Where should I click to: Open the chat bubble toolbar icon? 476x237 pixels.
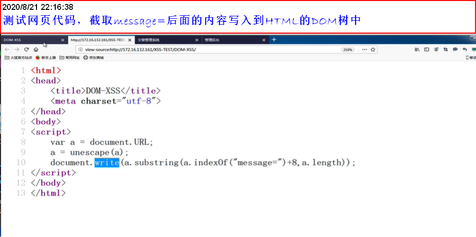[x=455, y=49]
